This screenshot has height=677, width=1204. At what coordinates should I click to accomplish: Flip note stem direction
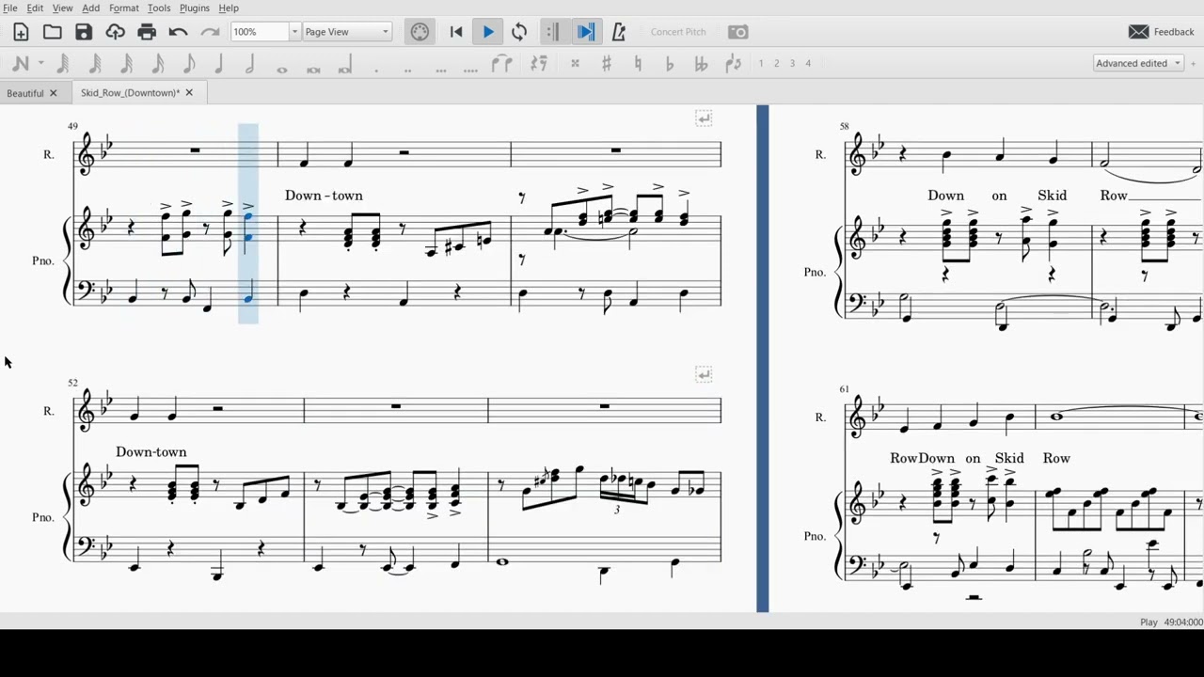tap(734, 63)
